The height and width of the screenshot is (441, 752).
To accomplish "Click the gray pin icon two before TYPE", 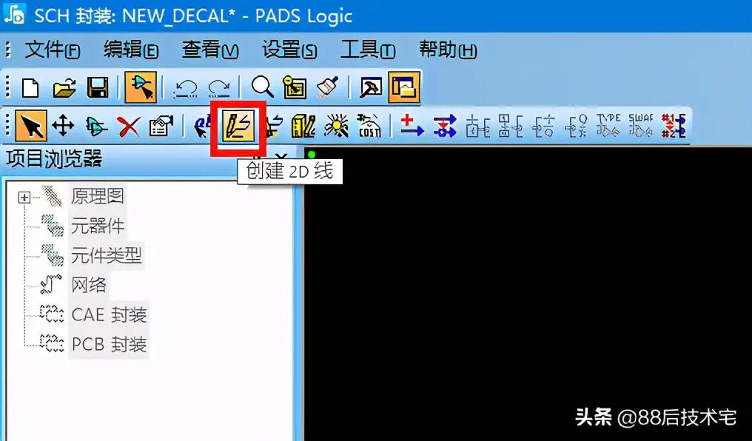I will coord(543,126).
